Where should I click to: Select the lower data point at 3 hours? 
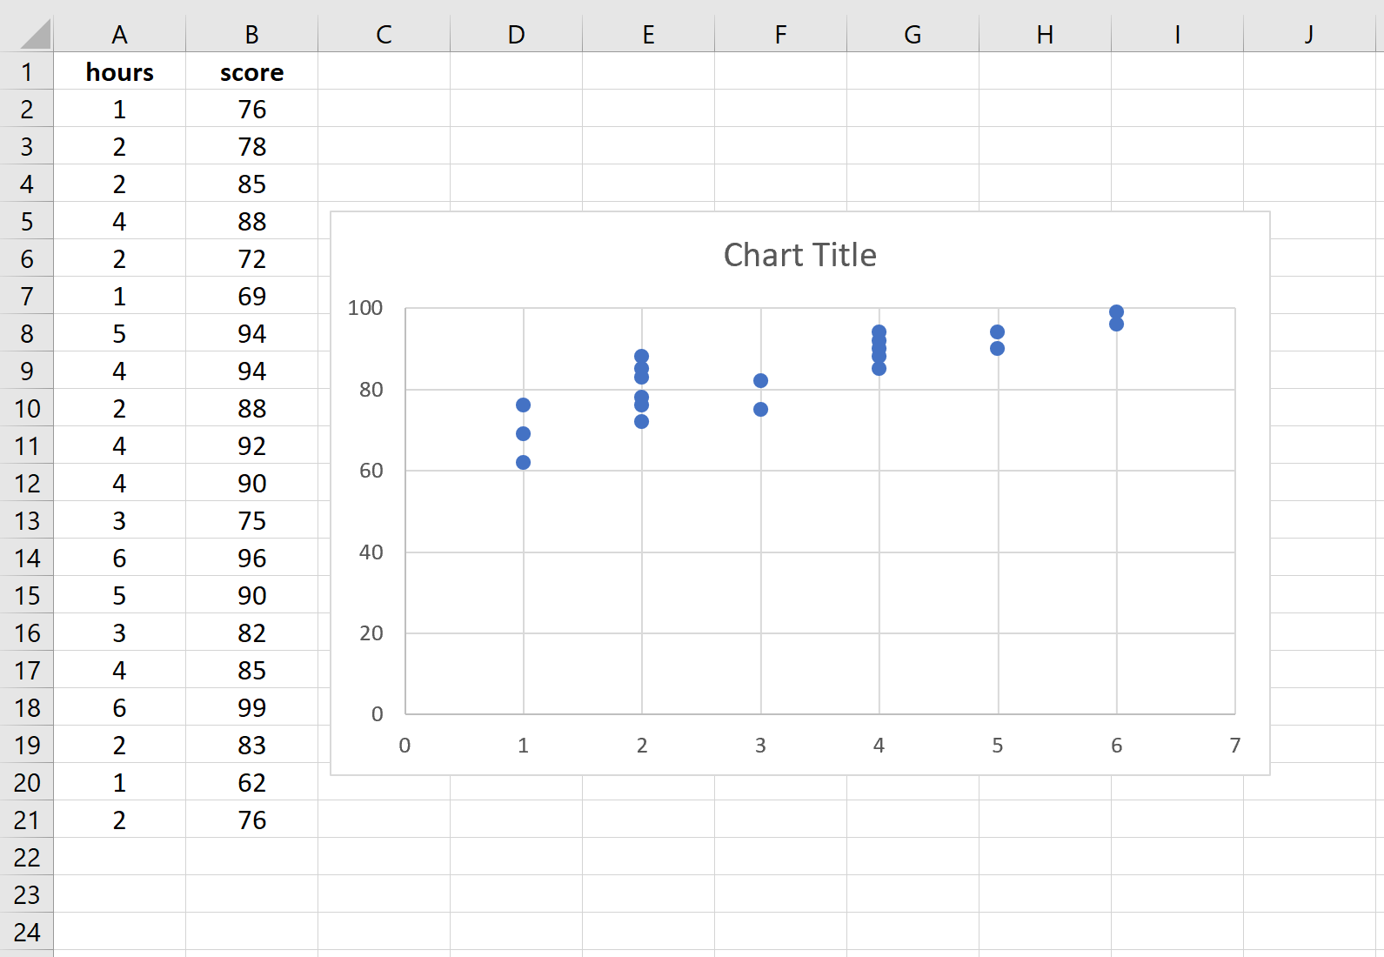(760, 410)
